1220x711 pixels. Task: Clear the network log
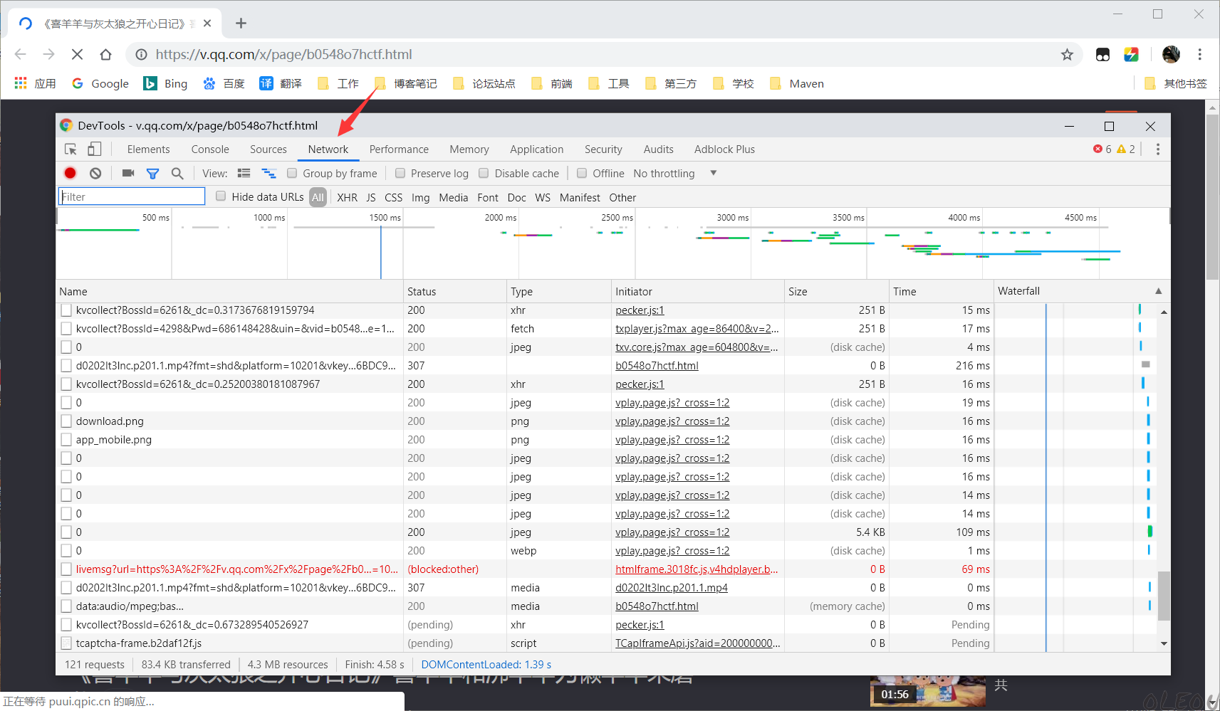[x=95, y=173]
